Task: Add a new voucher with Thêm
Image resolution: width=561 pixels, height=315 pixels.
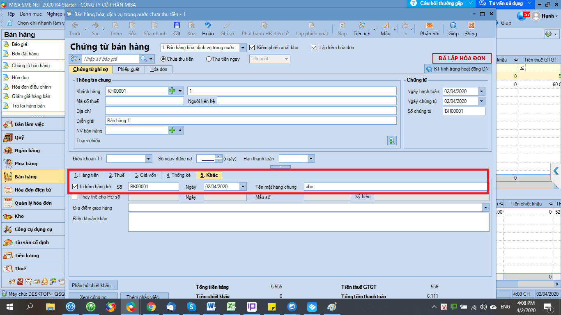Action: point(116,29)
